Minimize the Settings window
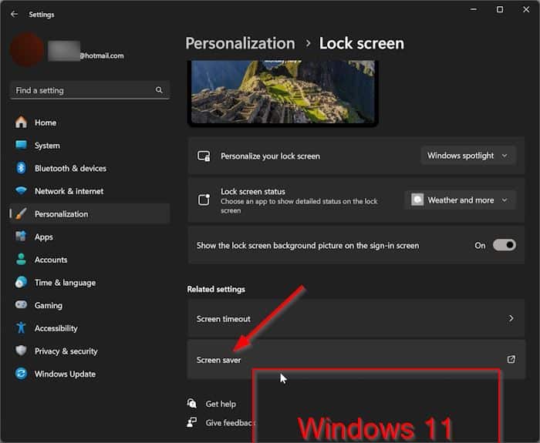 pos(474,9)
